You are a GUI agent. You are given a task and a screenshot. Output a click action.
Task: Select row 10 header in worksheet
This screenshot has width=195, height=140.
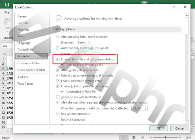3,103
